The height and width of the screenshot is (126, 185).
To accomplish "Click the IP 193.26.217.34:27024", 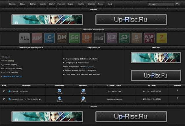I will click(152, 99).
